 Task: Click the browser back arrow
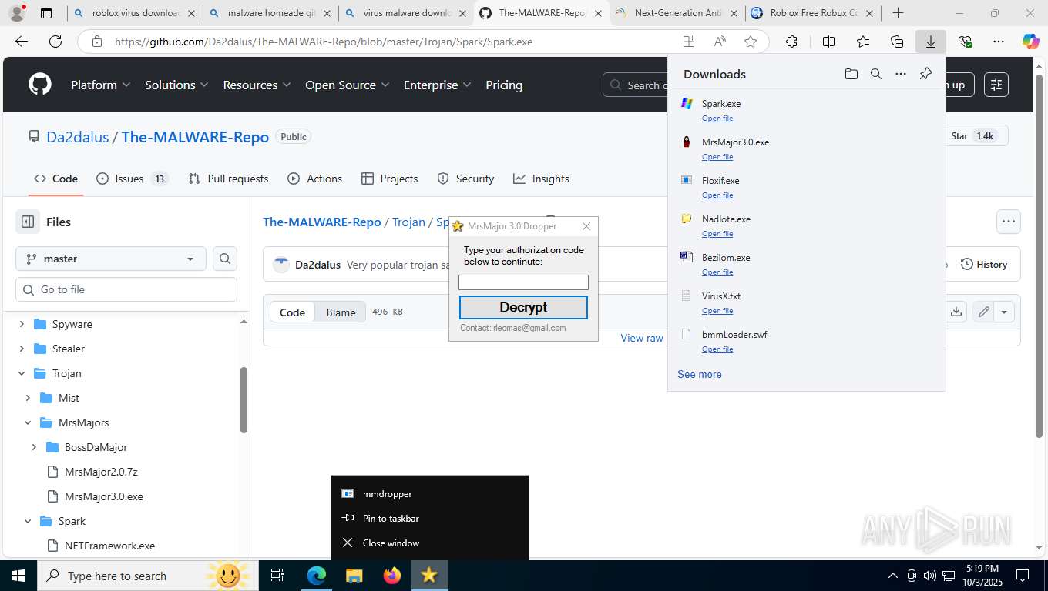(22, 42)
